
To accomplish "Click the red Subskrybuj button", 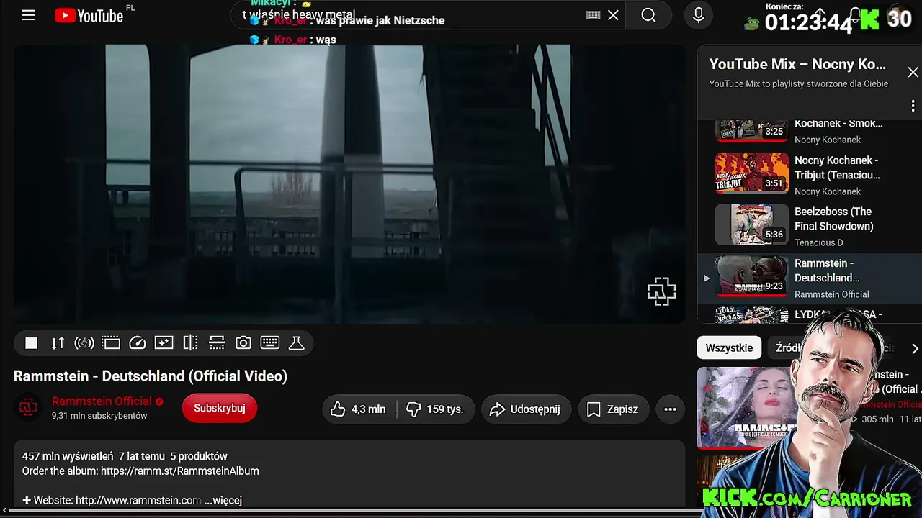I will click(x=220, y=408).
